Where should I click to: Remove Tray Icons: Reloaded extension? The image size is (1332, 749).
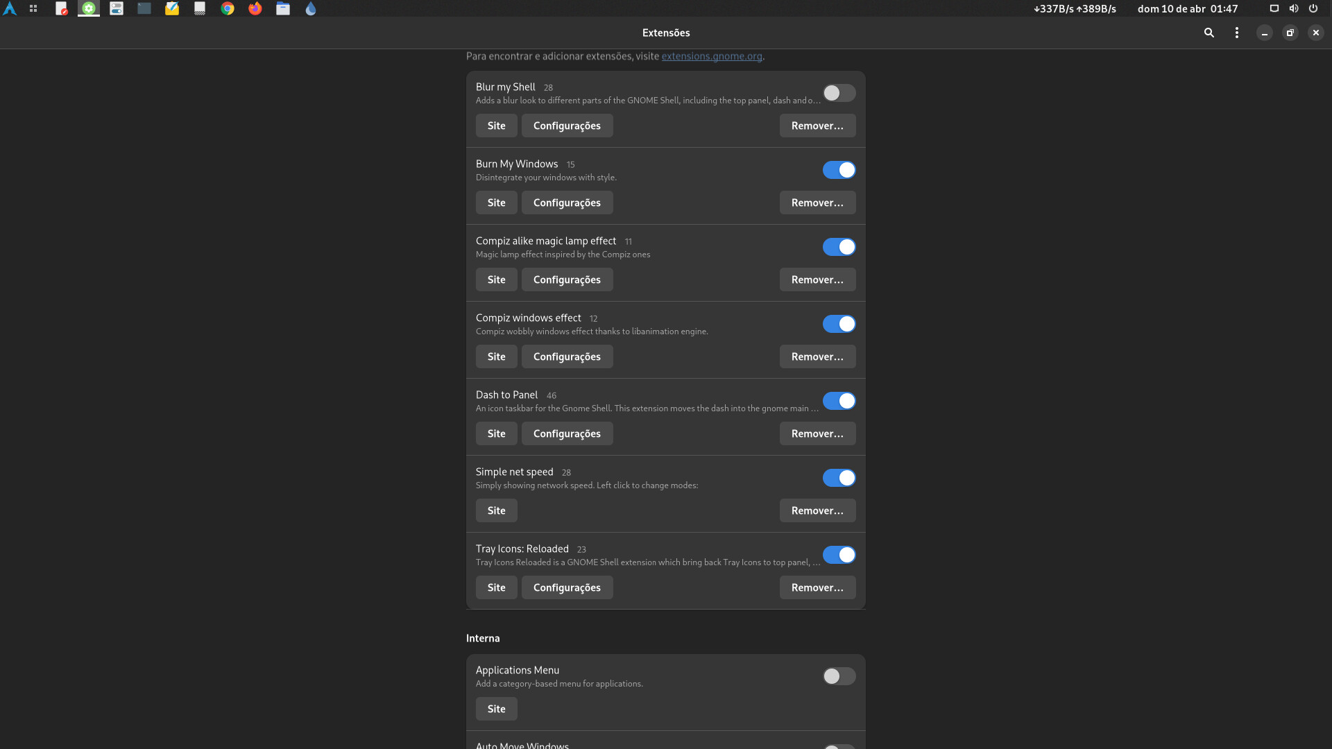(818, 587)
